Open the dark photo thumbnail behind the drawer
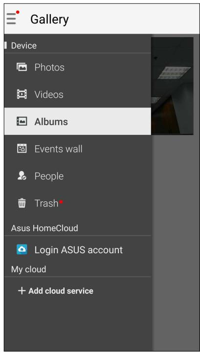The width and height of the screenshot is (200, 352). (x=173, y=86)
